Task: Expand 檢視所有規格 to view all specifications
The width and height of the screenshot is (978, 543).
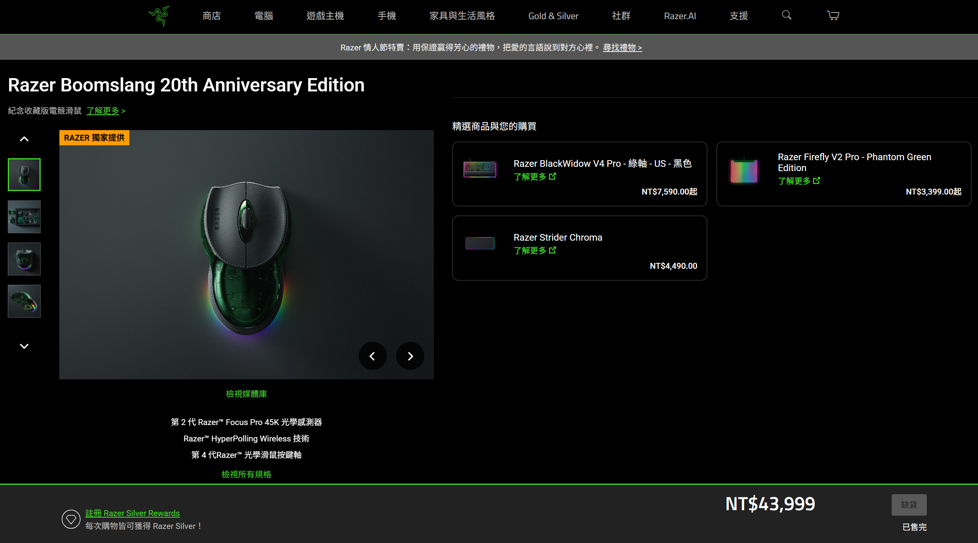Action: coord(246,474)
